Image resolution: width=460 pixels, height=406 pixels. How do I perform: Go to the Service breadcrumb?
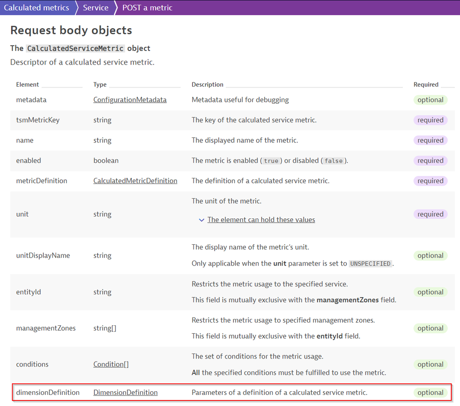coord(95,7)
